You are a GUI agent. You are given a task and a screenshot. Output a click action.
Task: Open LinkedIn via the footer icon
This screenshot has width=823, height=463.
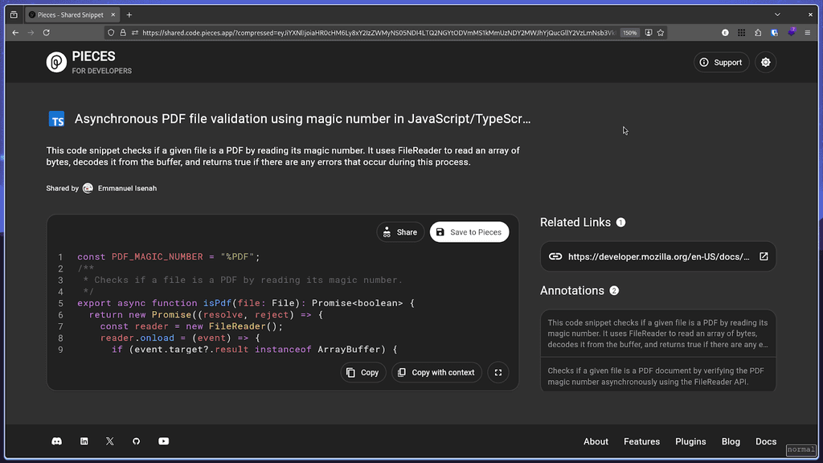point(84,441)
